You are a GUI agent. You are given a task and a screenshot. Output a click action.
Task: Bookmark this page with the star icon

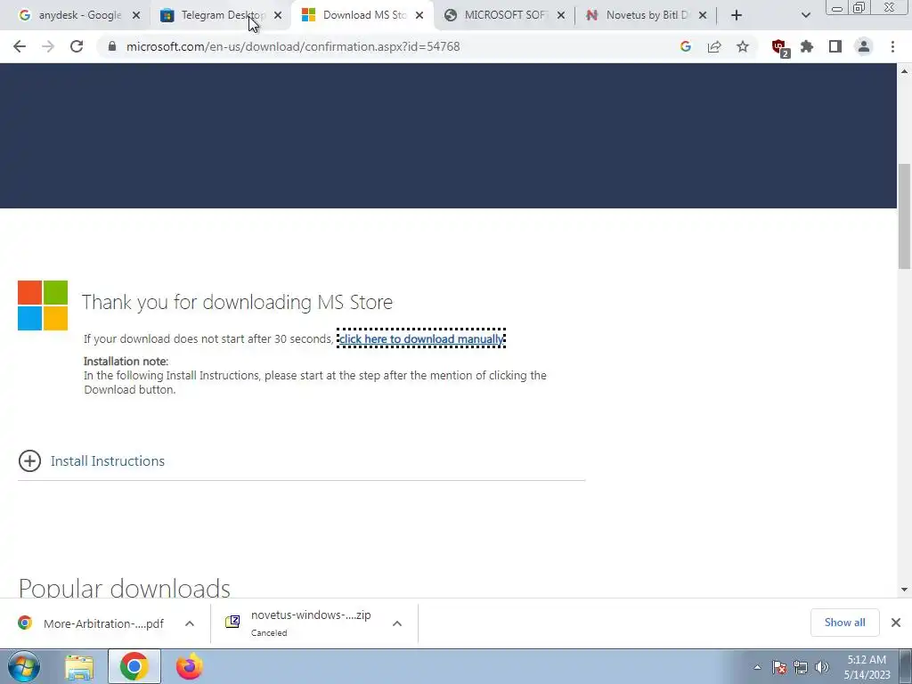tap(743, 46)
